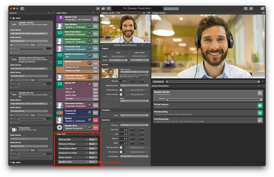This screenshot has width=274, height=177.
Task: Toggle the sidebar icon in title bar
Action: pyautogui.click(x=22, y=8)
